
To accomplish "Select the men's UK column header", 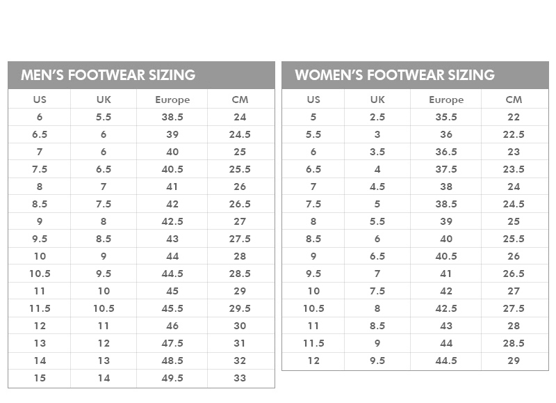I will click(104, 100).
